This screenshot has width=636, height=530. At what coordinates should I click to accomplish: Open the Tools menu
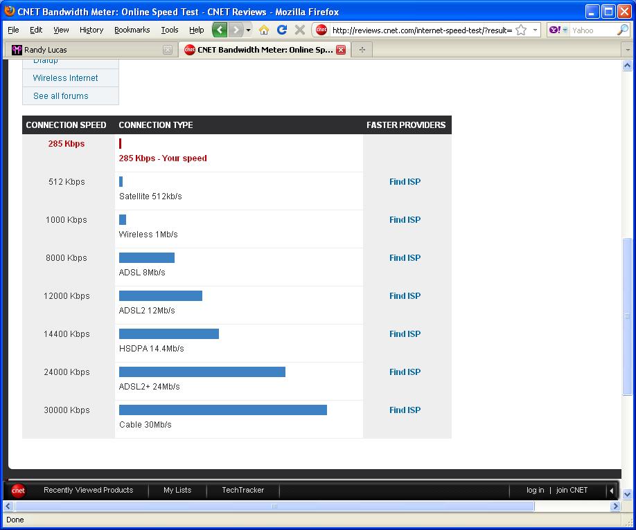tap(170, 30)
